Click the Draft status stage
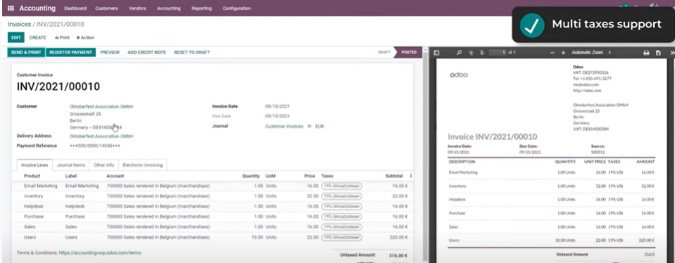675x263 pixels. coord(384,53)
